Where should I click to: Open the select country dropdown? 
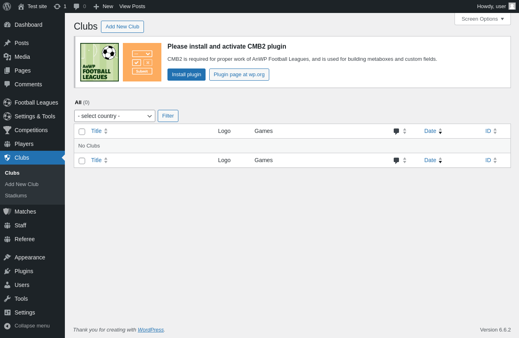[x=115, y=116]
